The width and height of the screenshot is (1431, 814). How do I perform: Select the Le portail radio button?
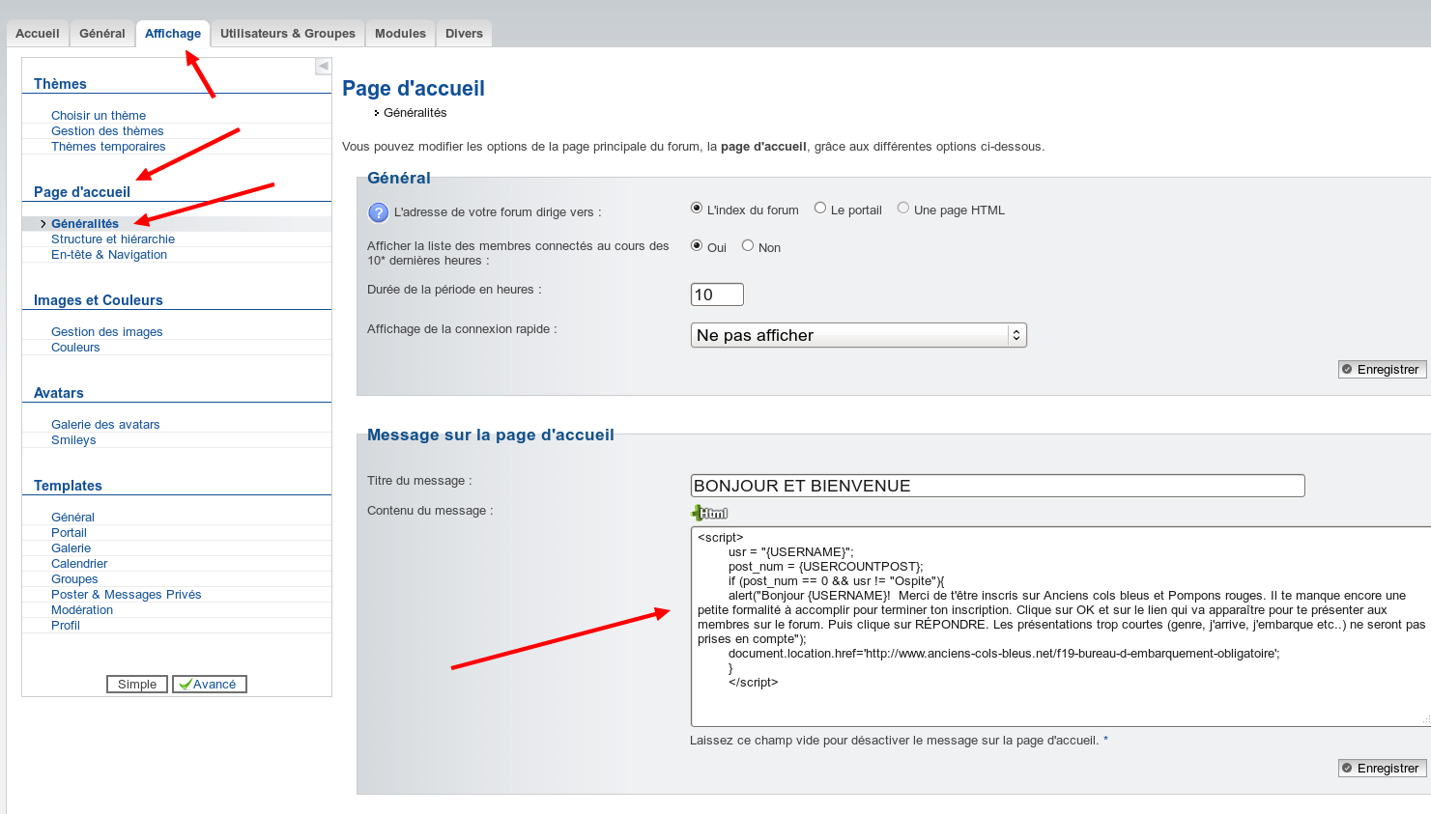(820, 208)
